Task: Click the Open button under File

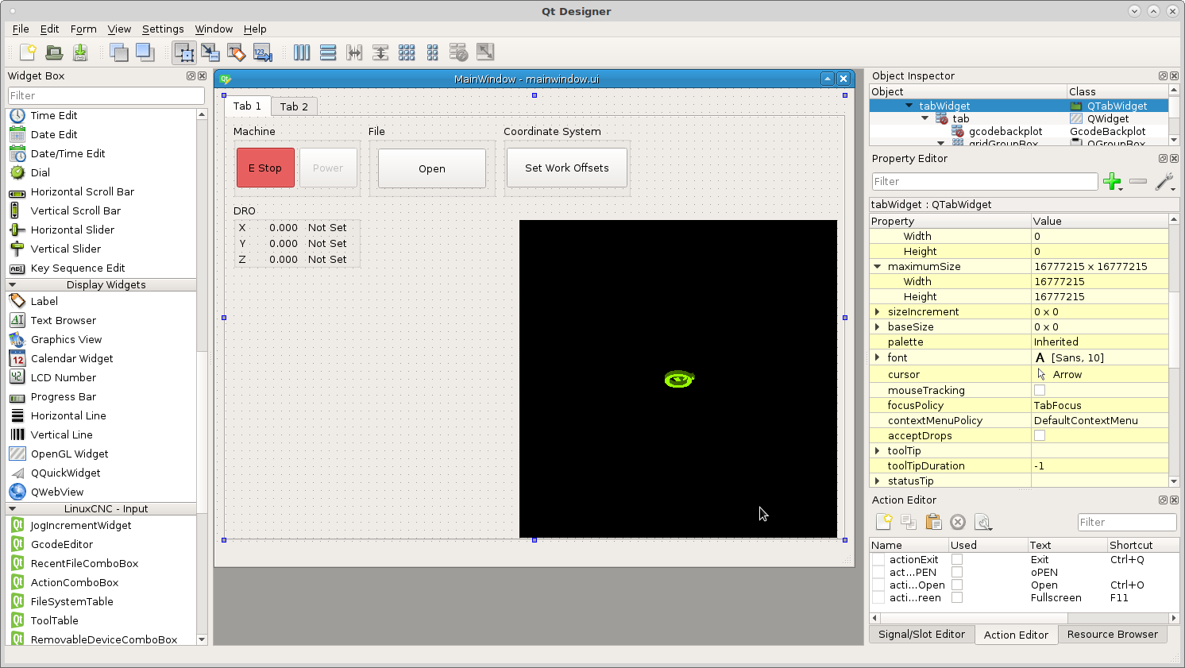Action: tap(432, 168)
